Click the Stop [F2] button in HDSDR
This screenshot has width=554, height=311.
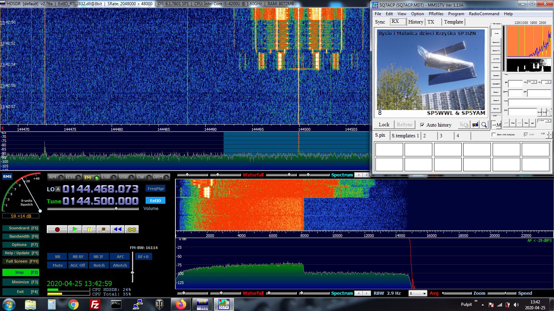pos(21,272)
